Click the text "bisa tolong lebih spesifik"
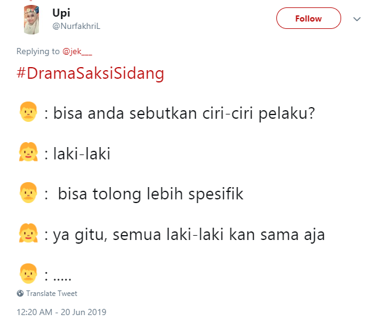This screenshot has width=372, height=320. pyautogui.click(x=151, y=194)
